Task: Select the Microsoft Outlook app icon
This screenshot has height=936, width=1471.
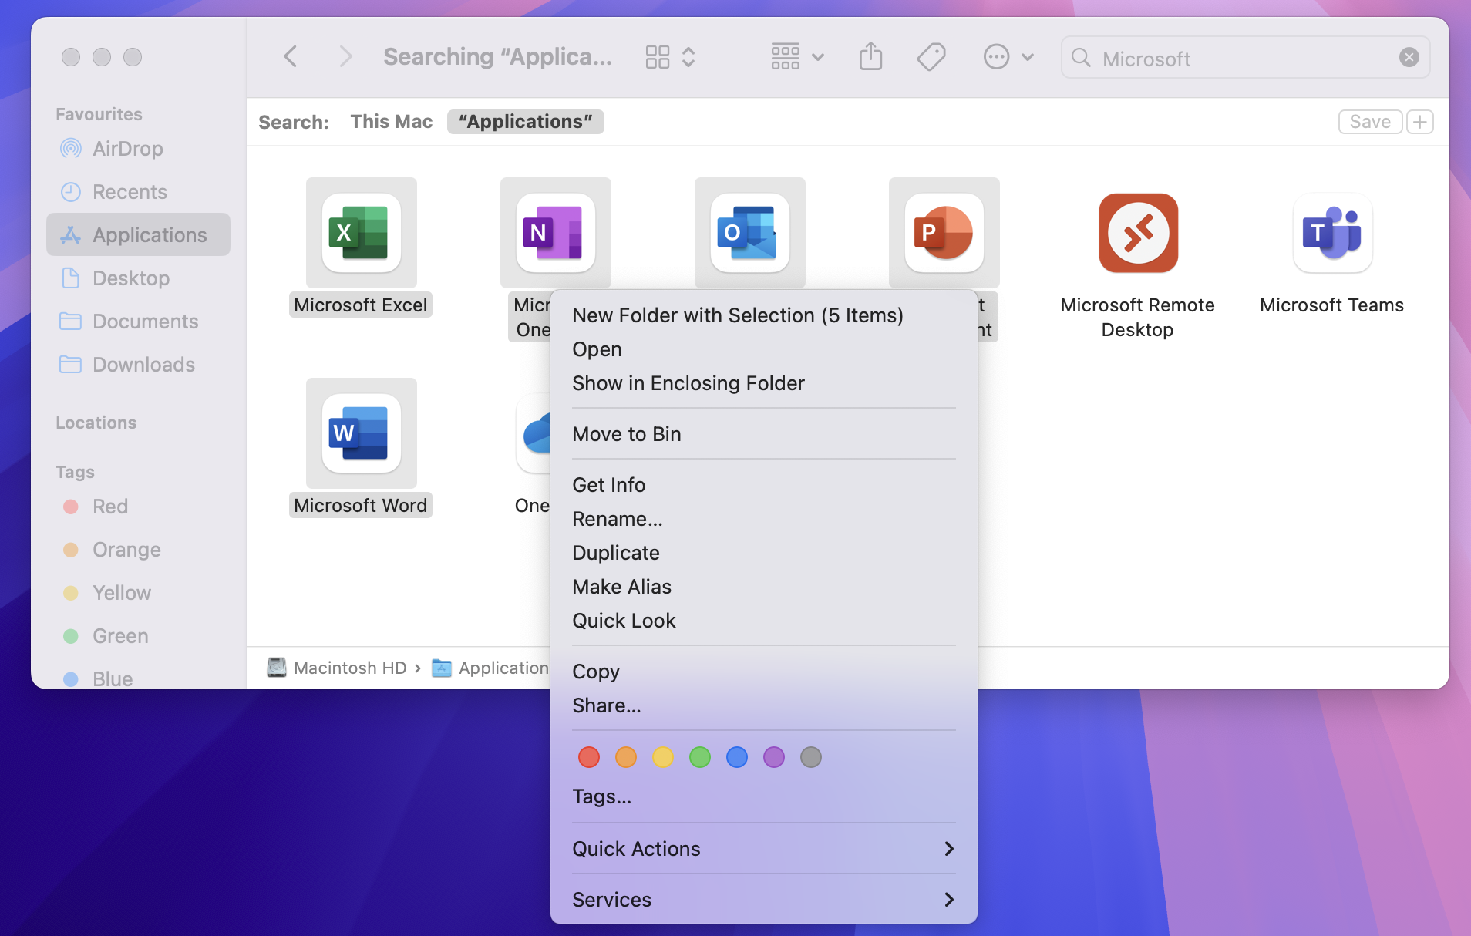Action: click(749, 233)
